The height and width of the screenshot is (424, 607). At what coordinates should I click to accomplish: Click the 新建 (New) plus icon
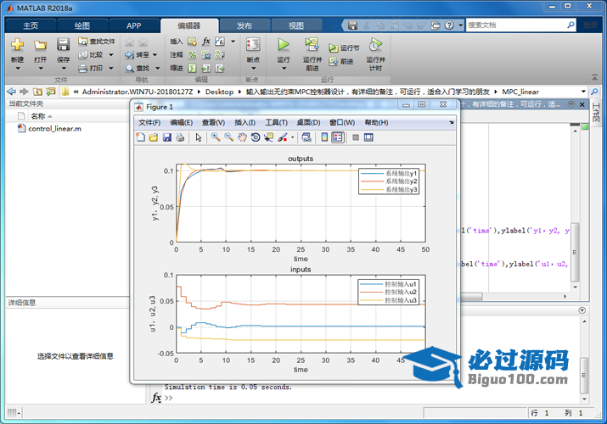[x=17, y=45]
